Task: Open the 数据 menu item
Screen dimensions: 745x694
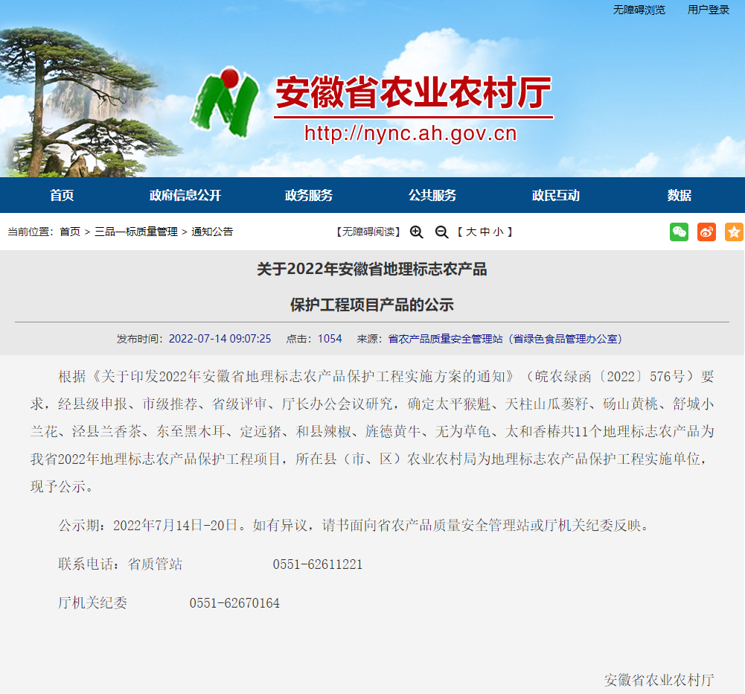Action: 680,195
